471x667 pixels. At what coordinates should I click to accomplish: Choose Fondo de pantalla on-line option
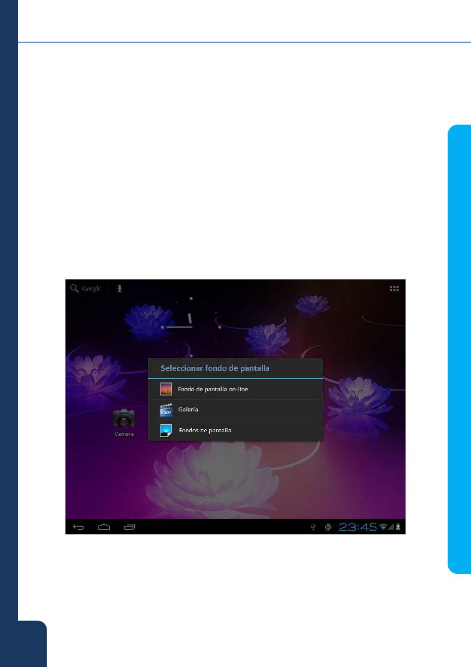tap(235, 389)
